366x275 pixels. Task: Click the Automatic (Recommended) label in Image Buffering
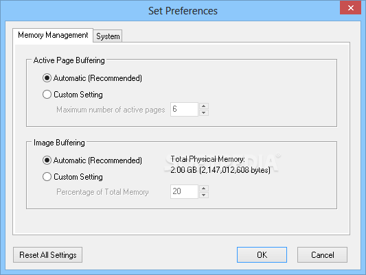[x=98, y=160]
